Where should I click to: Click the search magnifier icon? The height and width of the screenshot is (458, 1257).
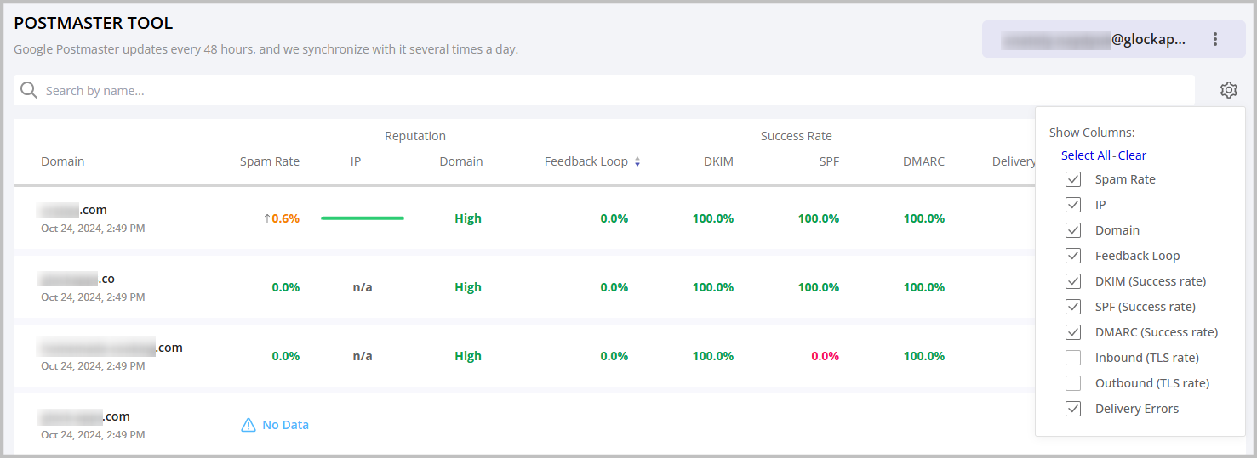pos(29,91)
